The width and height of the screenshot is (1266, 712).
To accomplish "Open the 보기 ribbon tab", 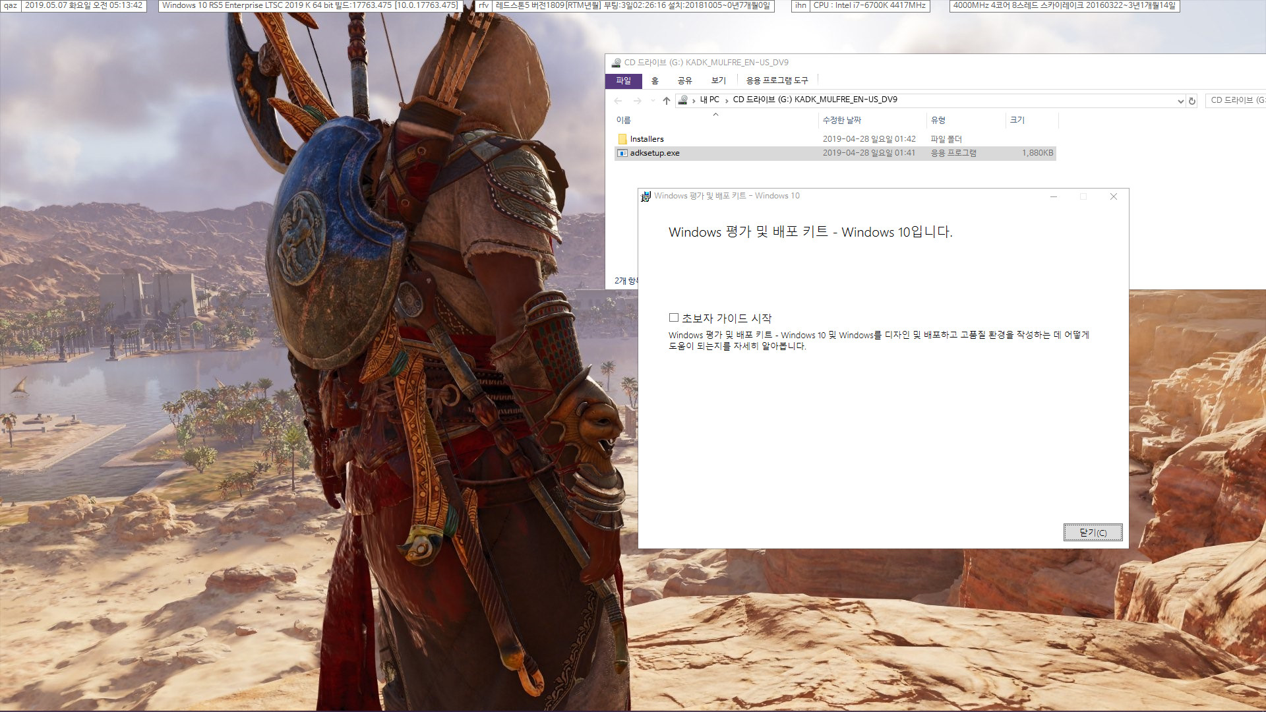I will 718,80.
